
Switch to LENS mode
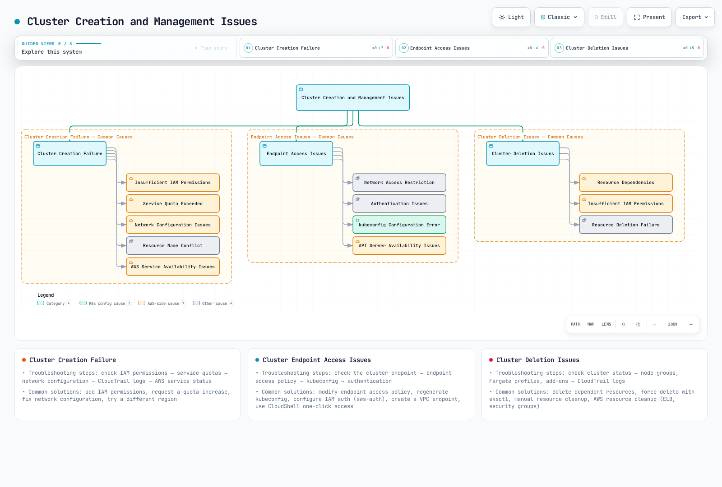[606, 324]
